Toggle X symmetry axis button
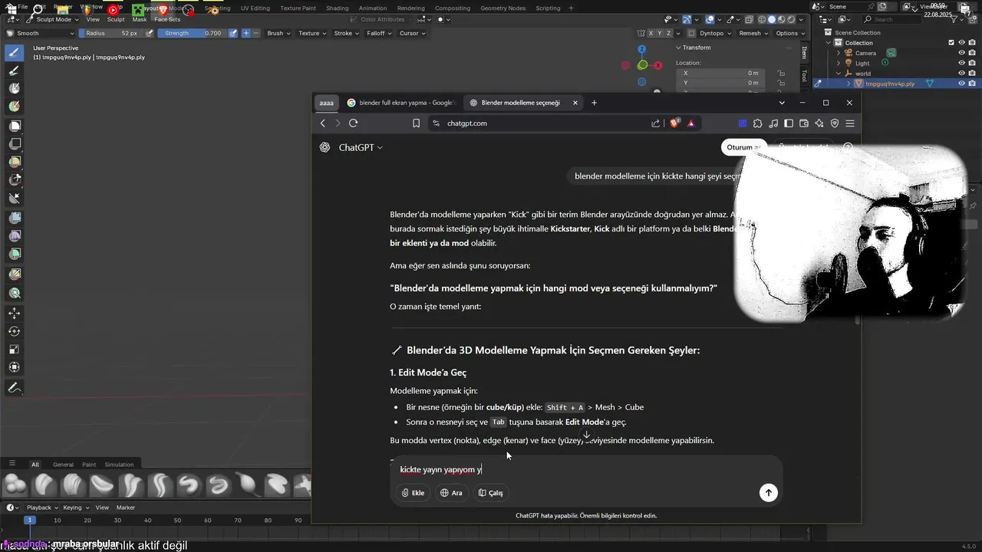This screenshot has height=552, width=982. 650,33
